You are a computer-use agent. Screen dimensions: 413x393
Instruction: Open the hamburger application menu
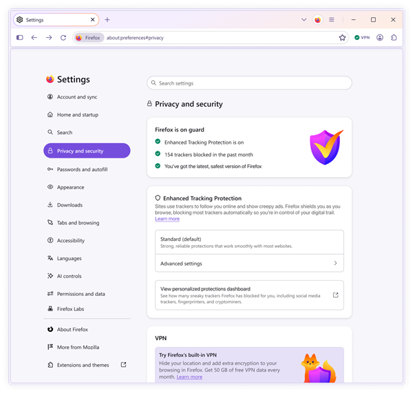point(332,20)
